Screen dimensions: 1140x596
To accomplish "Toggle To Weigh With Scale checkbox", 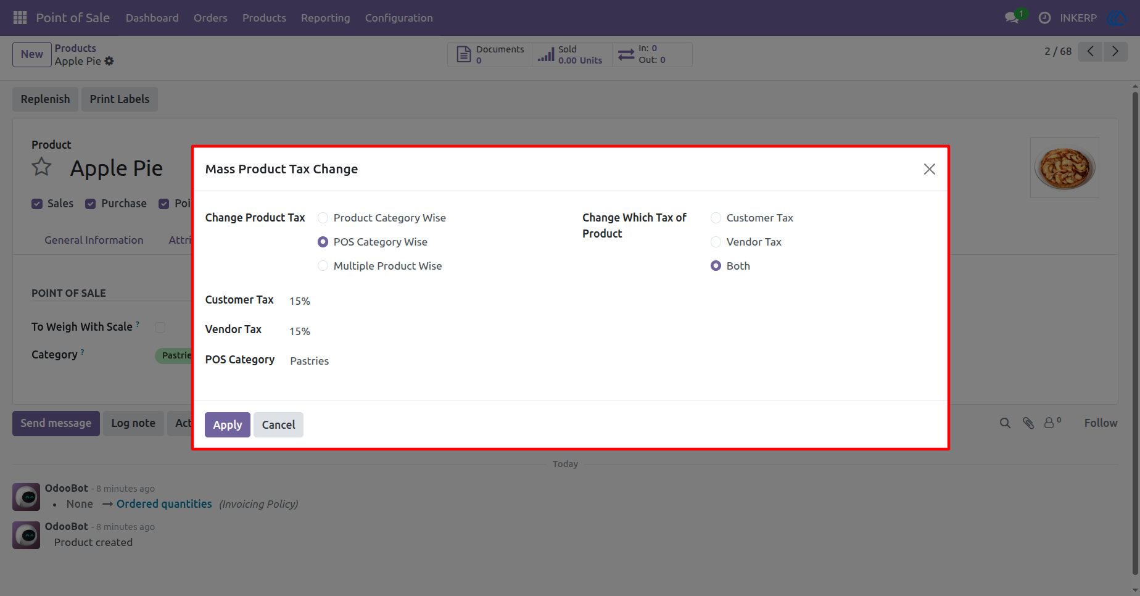I will pos(160,327).
